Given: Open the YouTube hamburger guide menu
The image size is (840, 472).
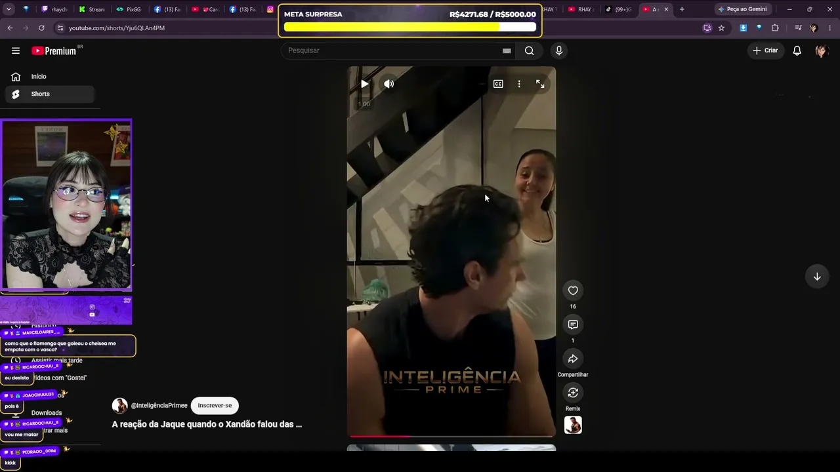Looking at the screenshot, I should pos(16,50).
